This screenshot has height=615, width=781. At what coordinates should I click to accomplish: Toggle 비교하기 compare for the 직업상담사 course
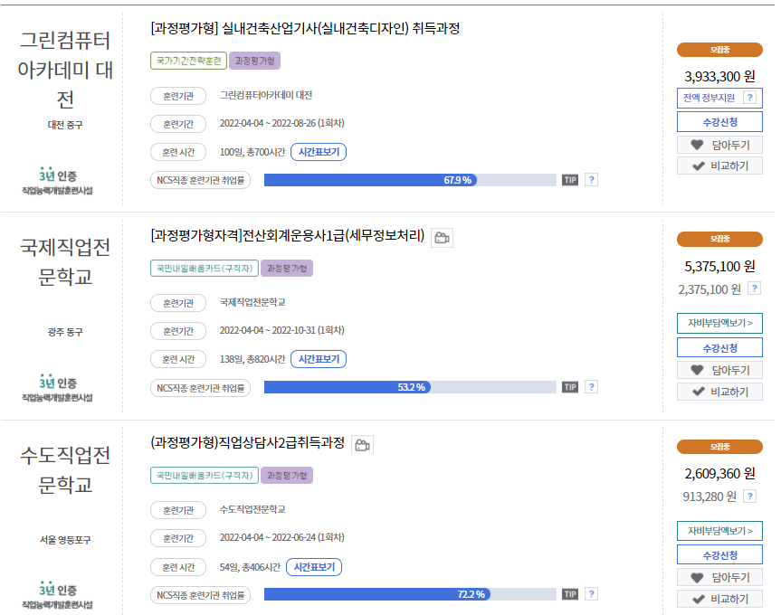719,599
